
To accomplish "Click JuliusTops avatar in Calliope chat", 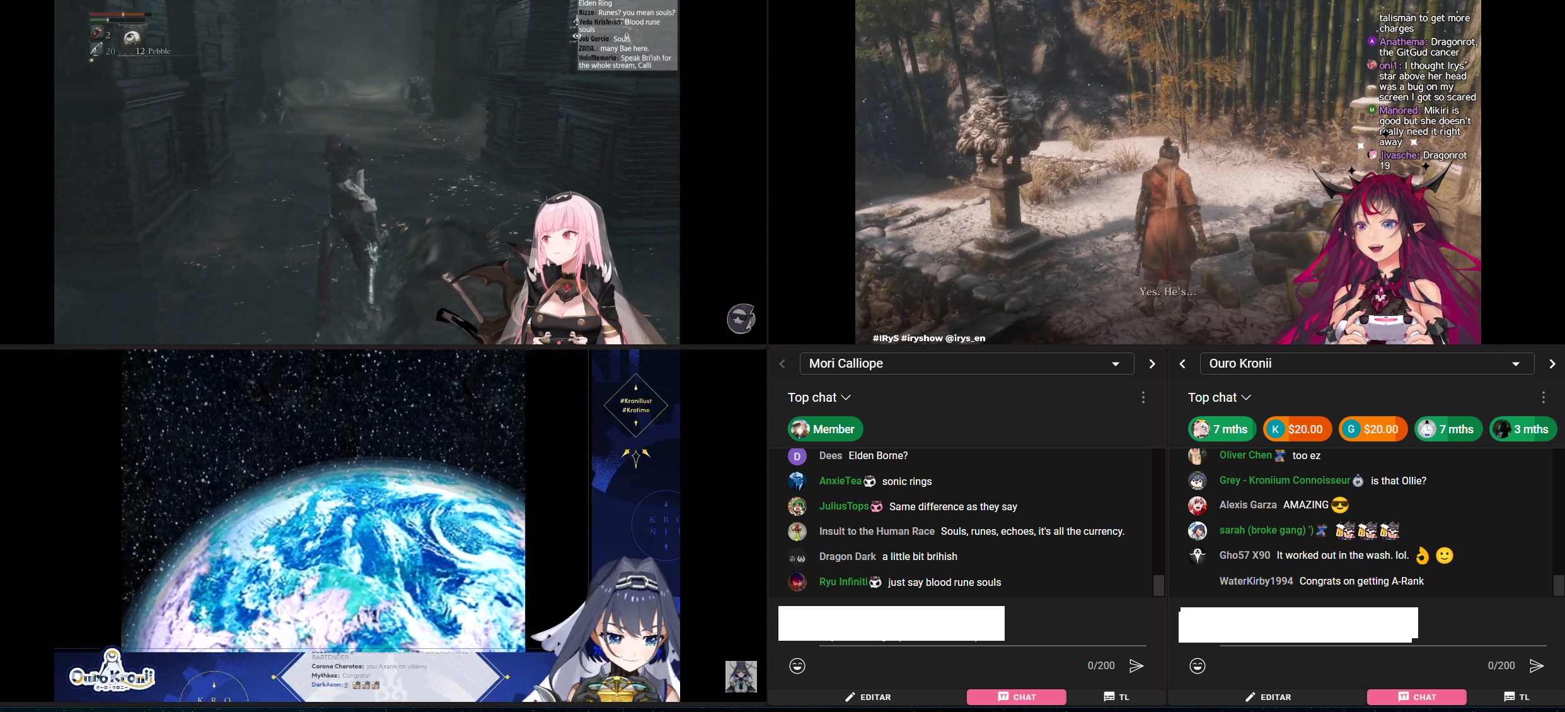I will tap(797, 506).
